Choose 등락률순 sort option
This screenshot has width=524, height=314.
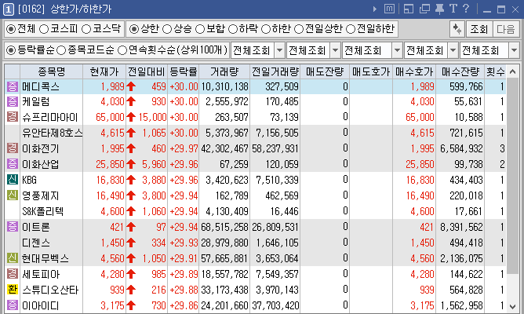(11, 50)
